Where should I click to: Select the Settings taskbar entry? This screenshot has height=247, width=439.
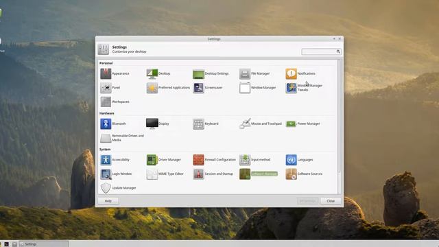click(44, 244)
